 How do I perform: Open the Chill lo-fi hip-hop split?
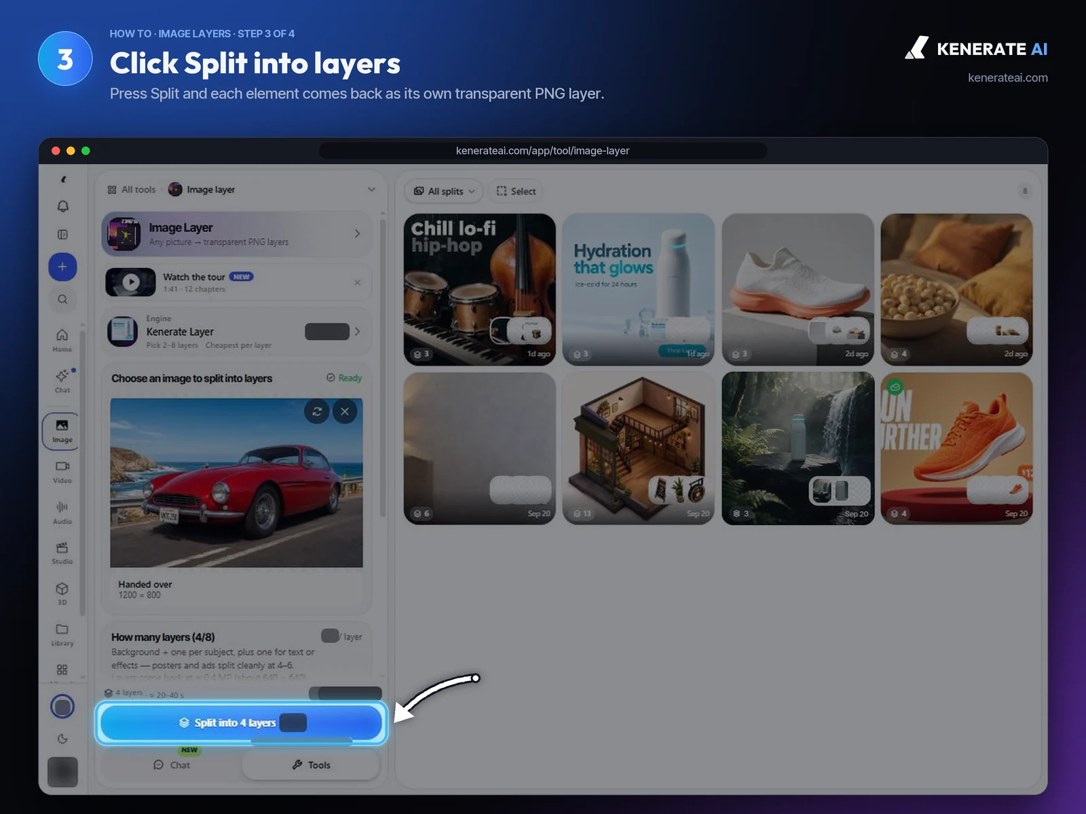[480, 290]
